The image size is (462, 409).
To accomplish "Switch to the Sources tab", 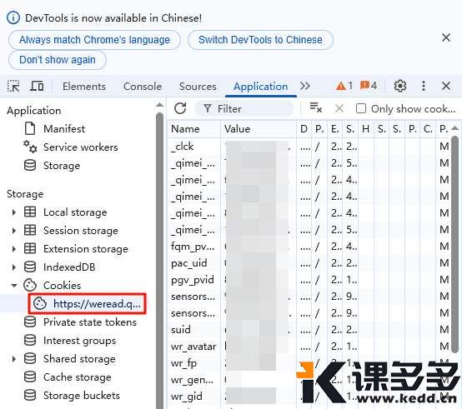I will 198,87.
